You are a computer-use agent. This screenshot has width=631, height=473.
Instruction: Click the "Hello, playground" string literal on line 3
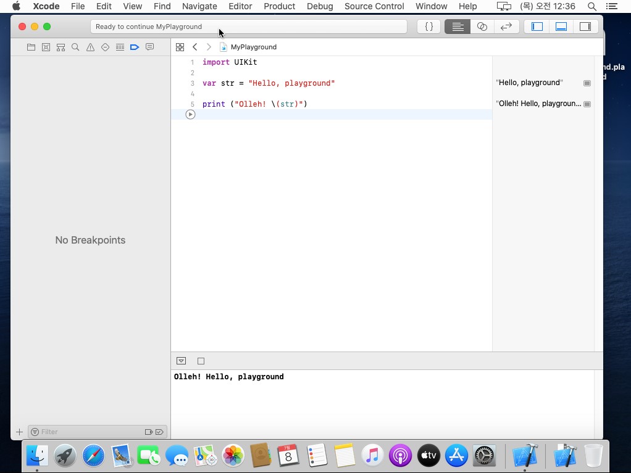point(291,83)
